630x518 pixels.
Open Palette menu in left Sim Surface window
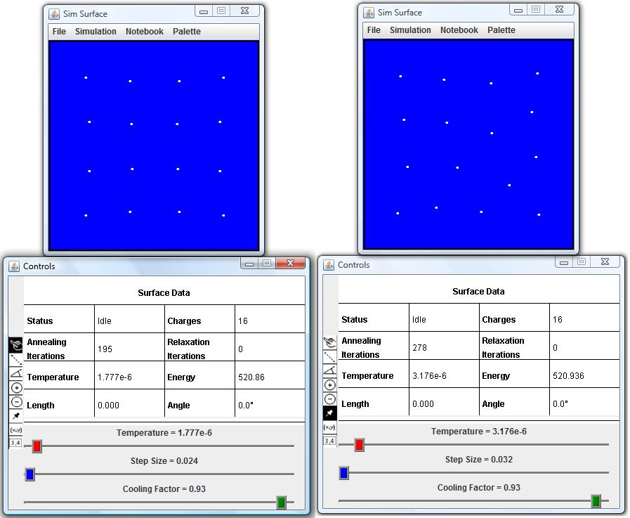click(186, 32)
